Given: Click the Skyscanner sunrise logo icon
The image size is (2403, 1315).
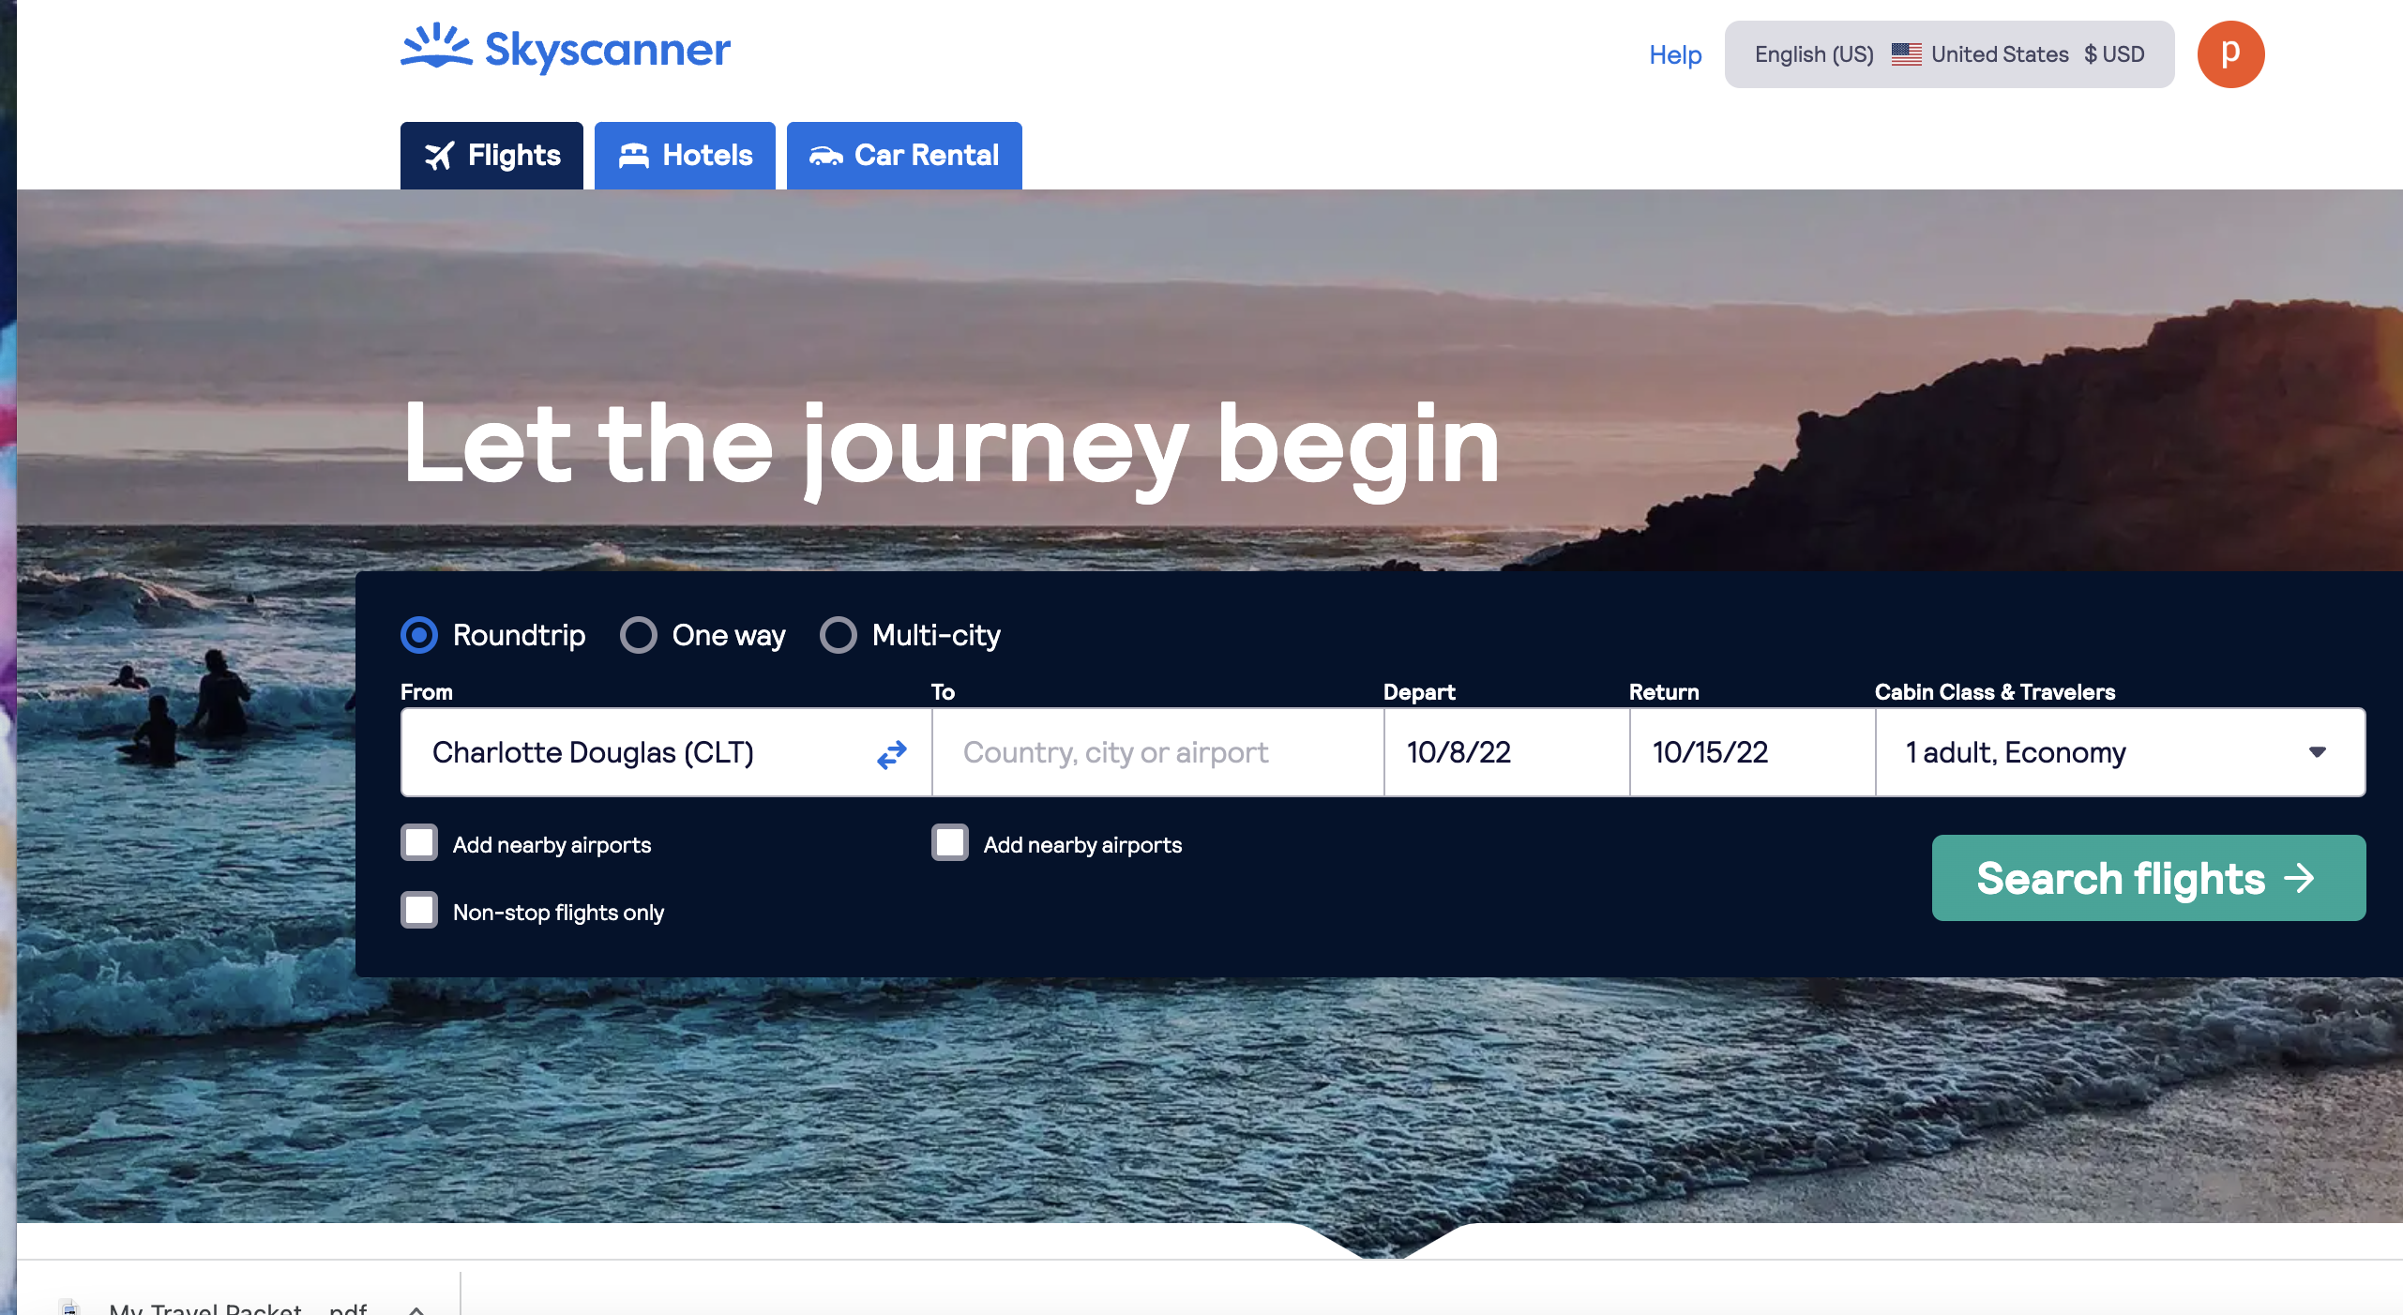Looking at the screenshot, I should click(437, 47).
